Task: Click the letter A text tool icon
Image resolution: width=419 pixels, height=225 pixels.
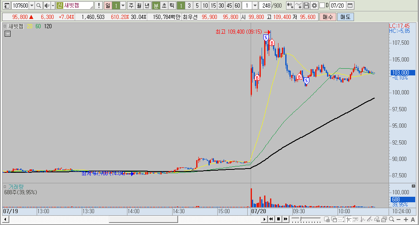Action: (x=413, y=220)
